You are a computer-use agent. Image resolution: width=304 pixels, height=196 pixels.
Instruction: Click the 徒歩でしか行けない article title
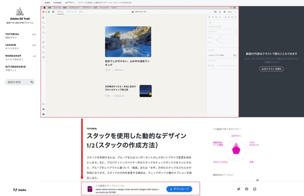point(127,63)
